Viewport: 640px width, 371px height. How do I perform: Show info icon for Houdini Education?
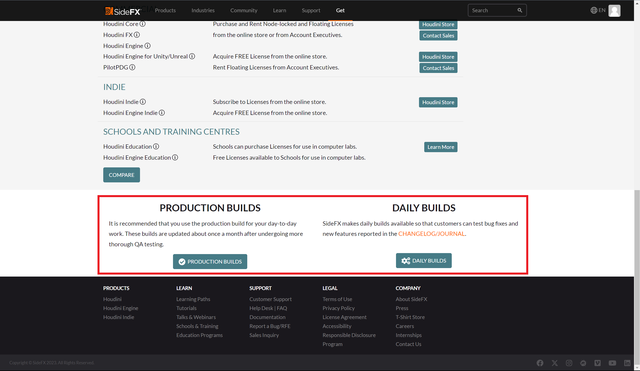pos(156,147)
